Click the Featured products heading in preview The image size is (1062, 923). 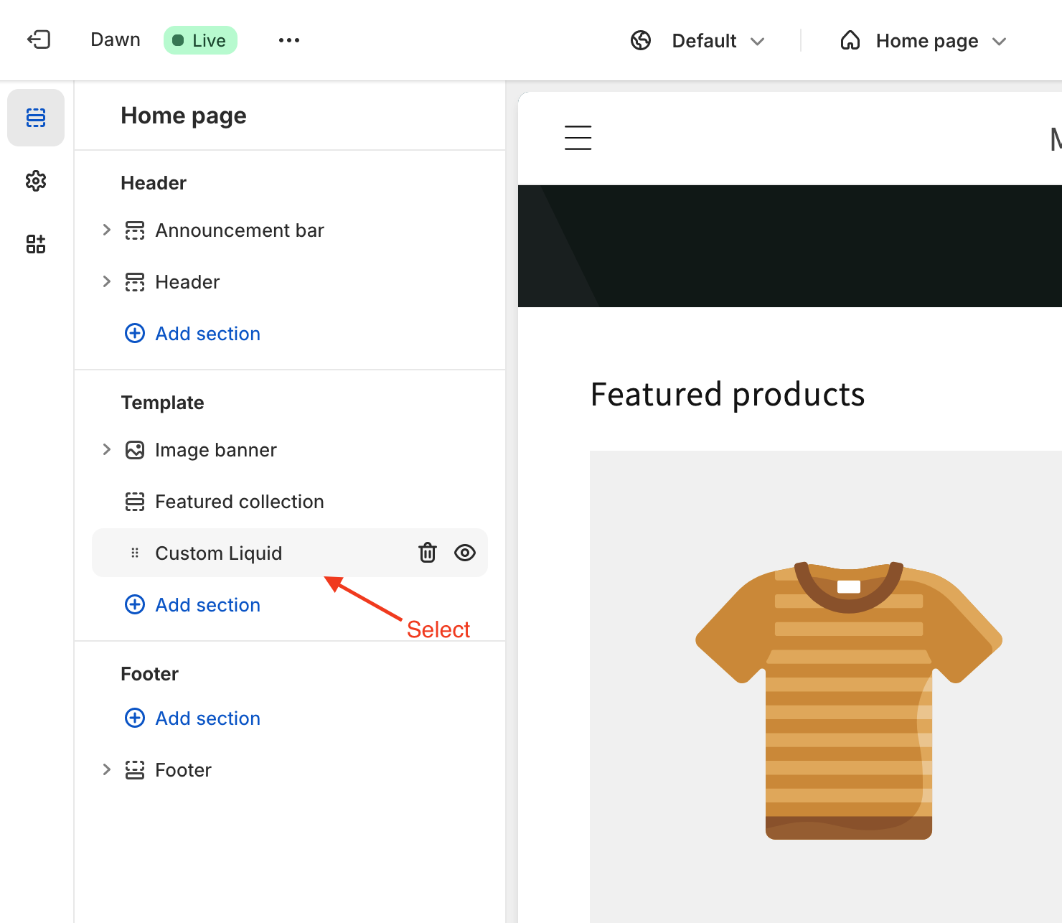[728, 394]
